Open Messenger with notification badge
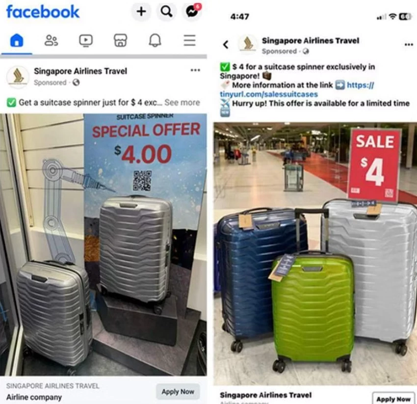Screen dimensions: 417x404 coord(192,11)
